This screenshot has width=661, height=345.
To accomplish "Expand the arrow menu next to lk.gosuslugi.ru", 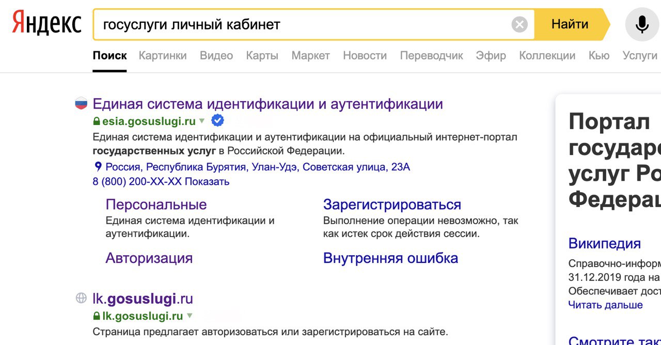I will pyautogui.click(x=190, y=316).
